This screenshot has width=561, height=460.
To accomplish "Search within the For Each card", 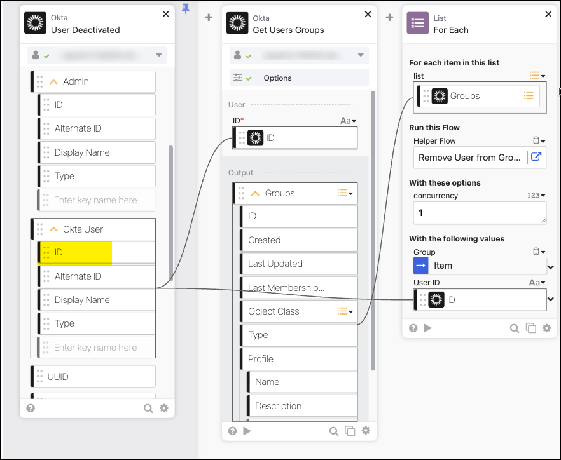I will (x=515, y=328).
